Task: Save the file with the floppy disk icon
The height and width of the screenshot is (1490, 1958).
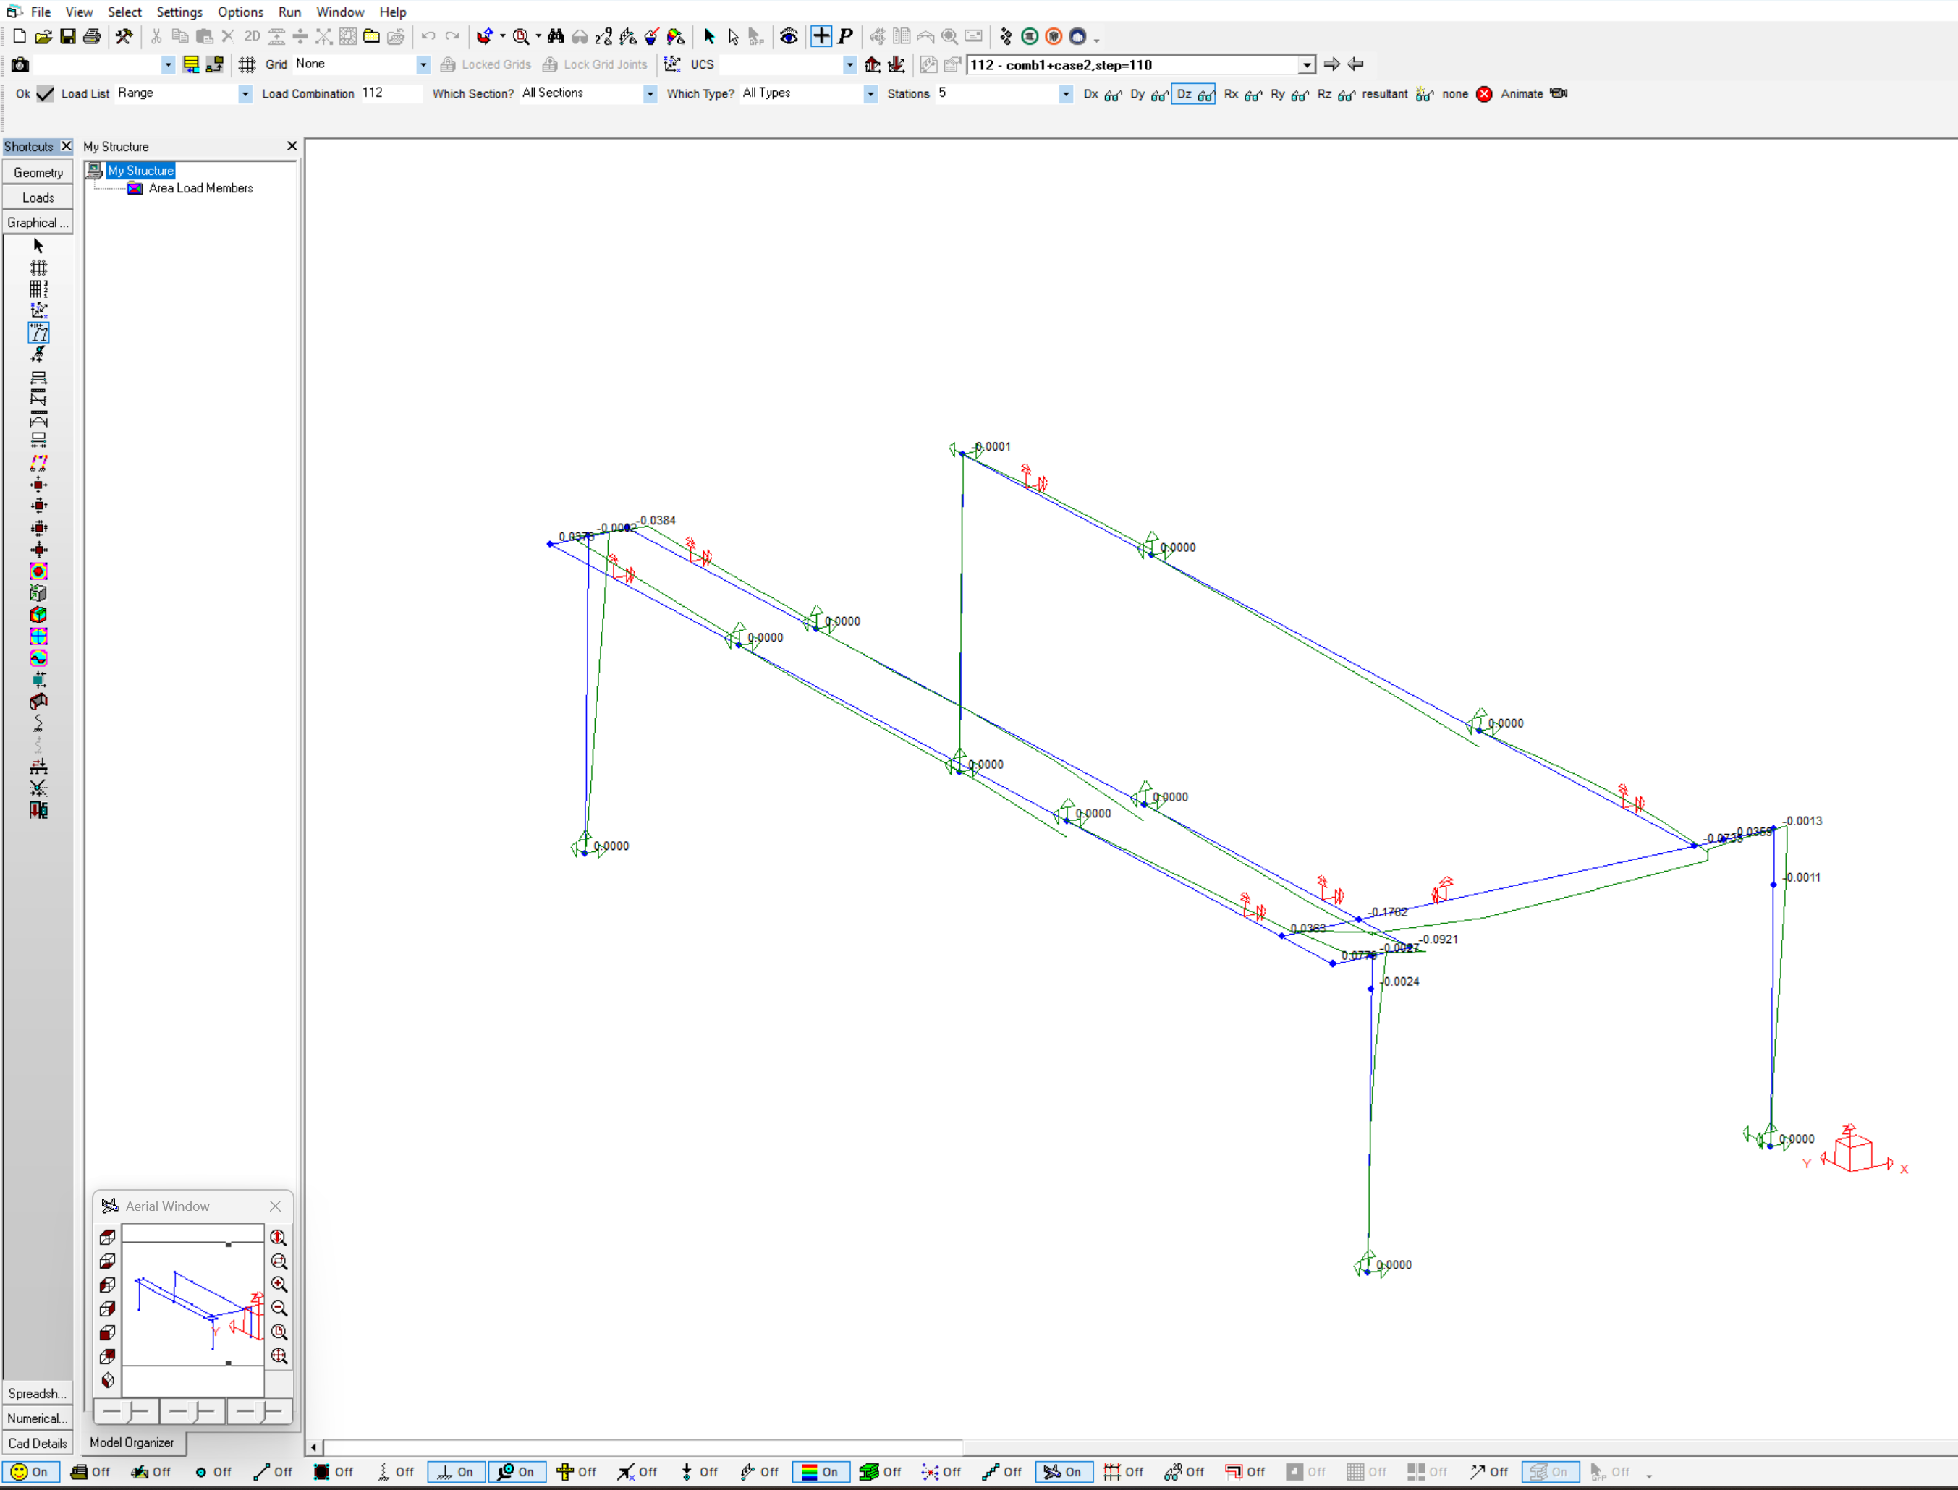Action: 67,36
